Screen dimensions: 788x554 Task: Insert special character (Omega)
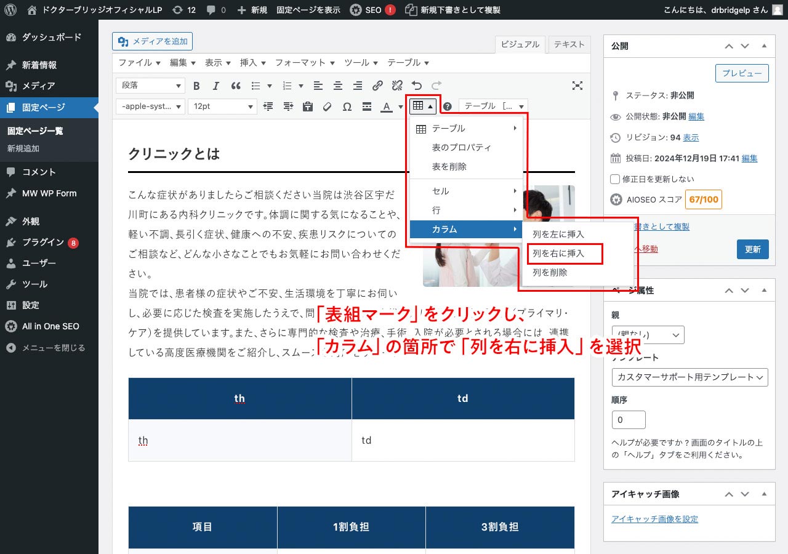(347, 106)
